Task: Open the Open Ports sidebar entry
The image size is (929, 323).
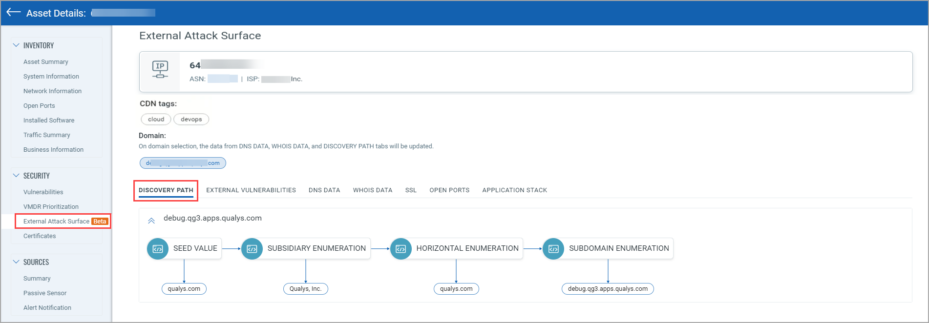Action: pyautogui.click(x=39, y=106)
